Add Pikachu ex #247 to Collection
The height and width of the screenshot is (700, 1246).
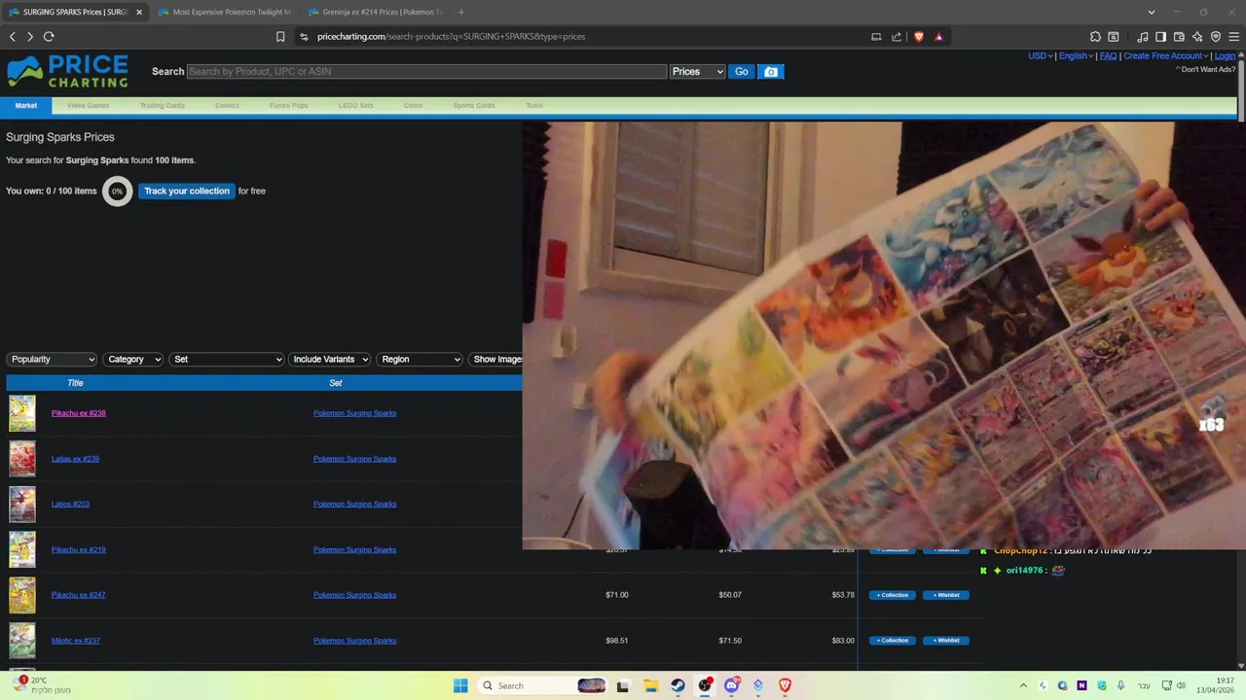893,595
